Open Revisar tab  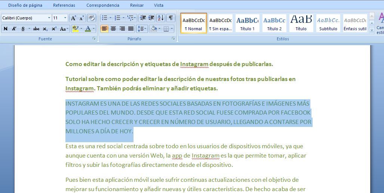tap(137, 5)
